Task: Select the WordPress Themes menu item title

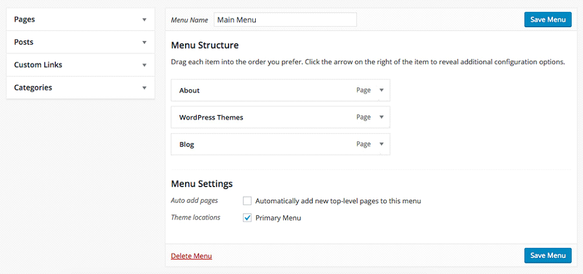Action: [211, 118]
